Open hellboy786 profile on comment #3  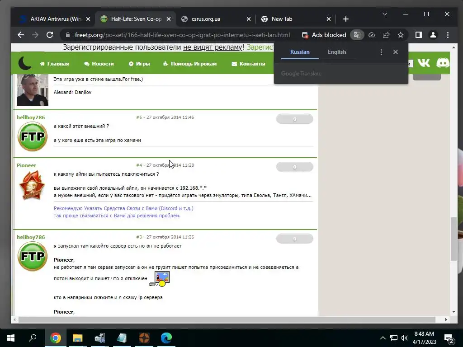pyautogui.click(x=31, y=237)
